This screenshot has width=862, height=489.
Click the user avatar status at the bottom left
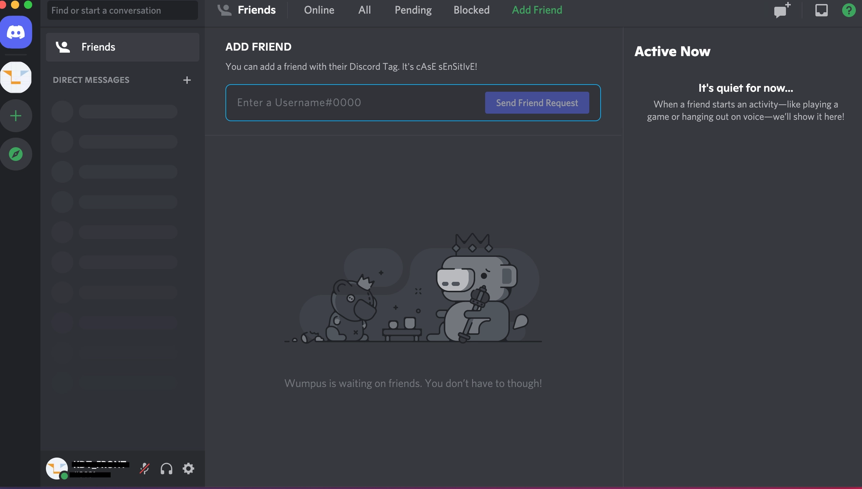(57, 468)
